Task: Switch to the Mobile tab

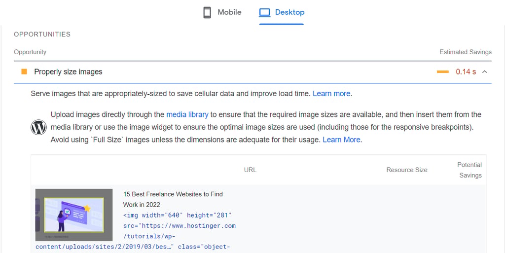Action: 222,12
